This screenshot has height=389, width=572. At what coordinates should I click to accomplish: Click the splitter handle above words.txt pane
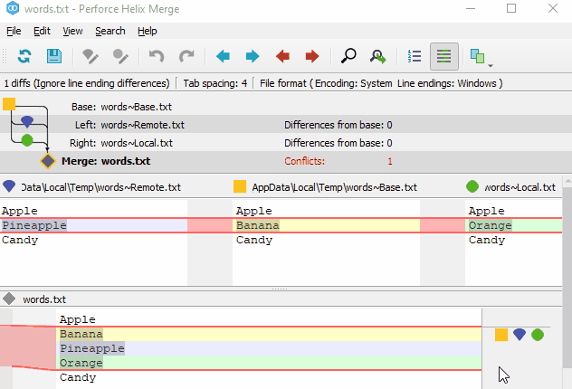pos(280,289)
